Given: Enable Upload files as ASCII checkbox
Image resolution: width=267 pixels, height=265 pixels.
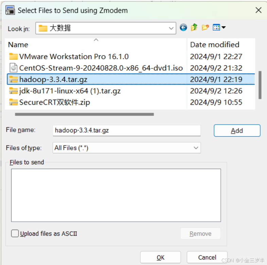Looking at the screenshot, I should [15, 233].
